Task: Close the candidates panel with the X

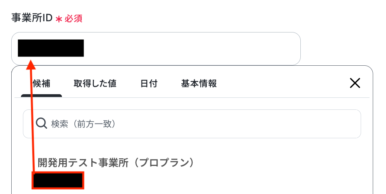Action: pos(355,83)
